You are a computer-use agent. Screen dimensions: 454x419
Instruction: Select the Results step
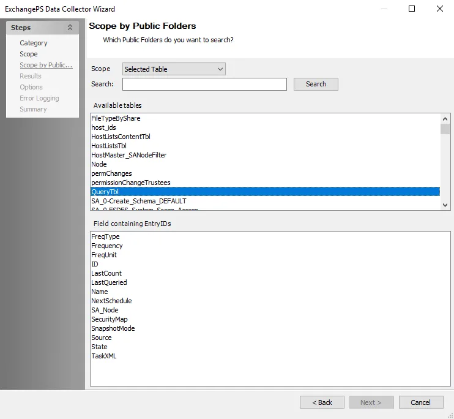[x=31, y=76]
